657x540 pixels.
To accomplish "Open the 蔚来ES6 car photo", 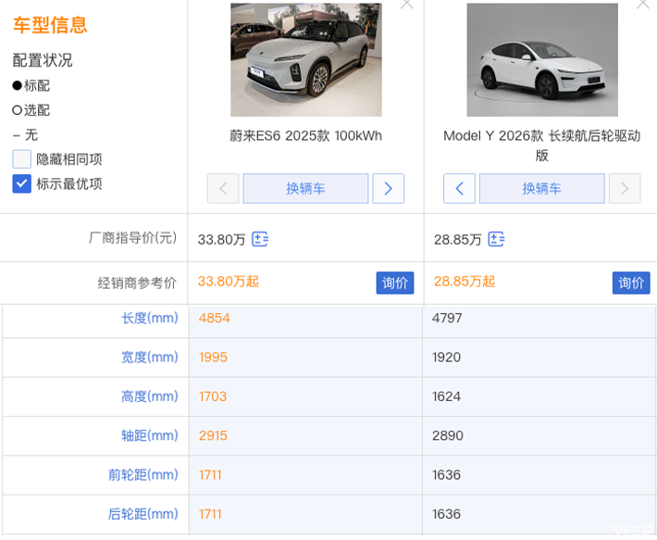I will tap(305, 59).
